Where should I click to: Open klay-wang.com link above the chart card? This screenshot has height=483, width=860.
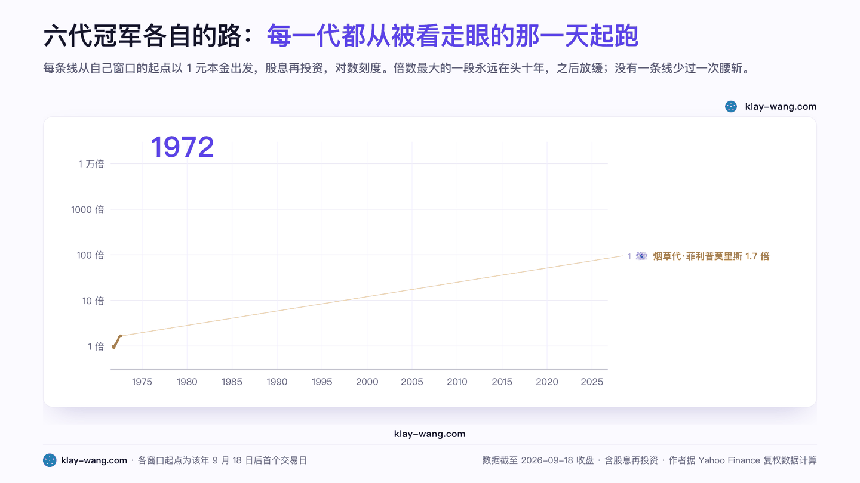click(x=781, y=107)
